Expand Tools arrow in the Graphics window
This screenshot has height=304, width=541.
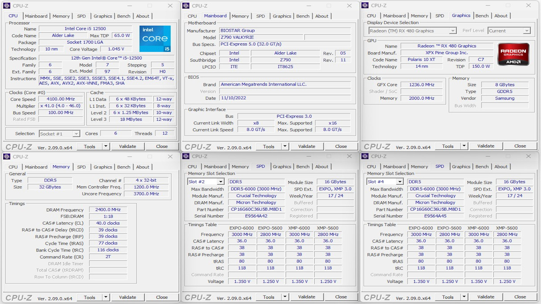pyautogui.click(x=464, y=146)
